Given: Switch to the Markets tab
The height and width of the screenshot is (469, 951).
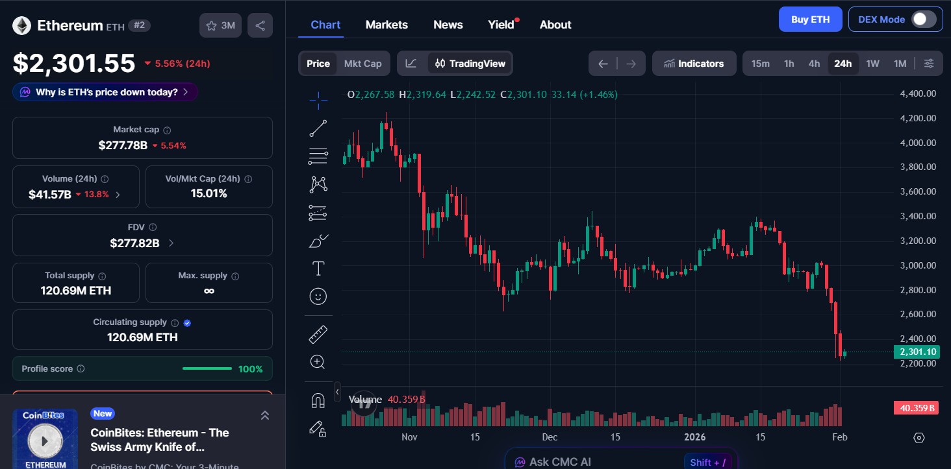Looking at the screenshot, I should (x=387, y=25).
